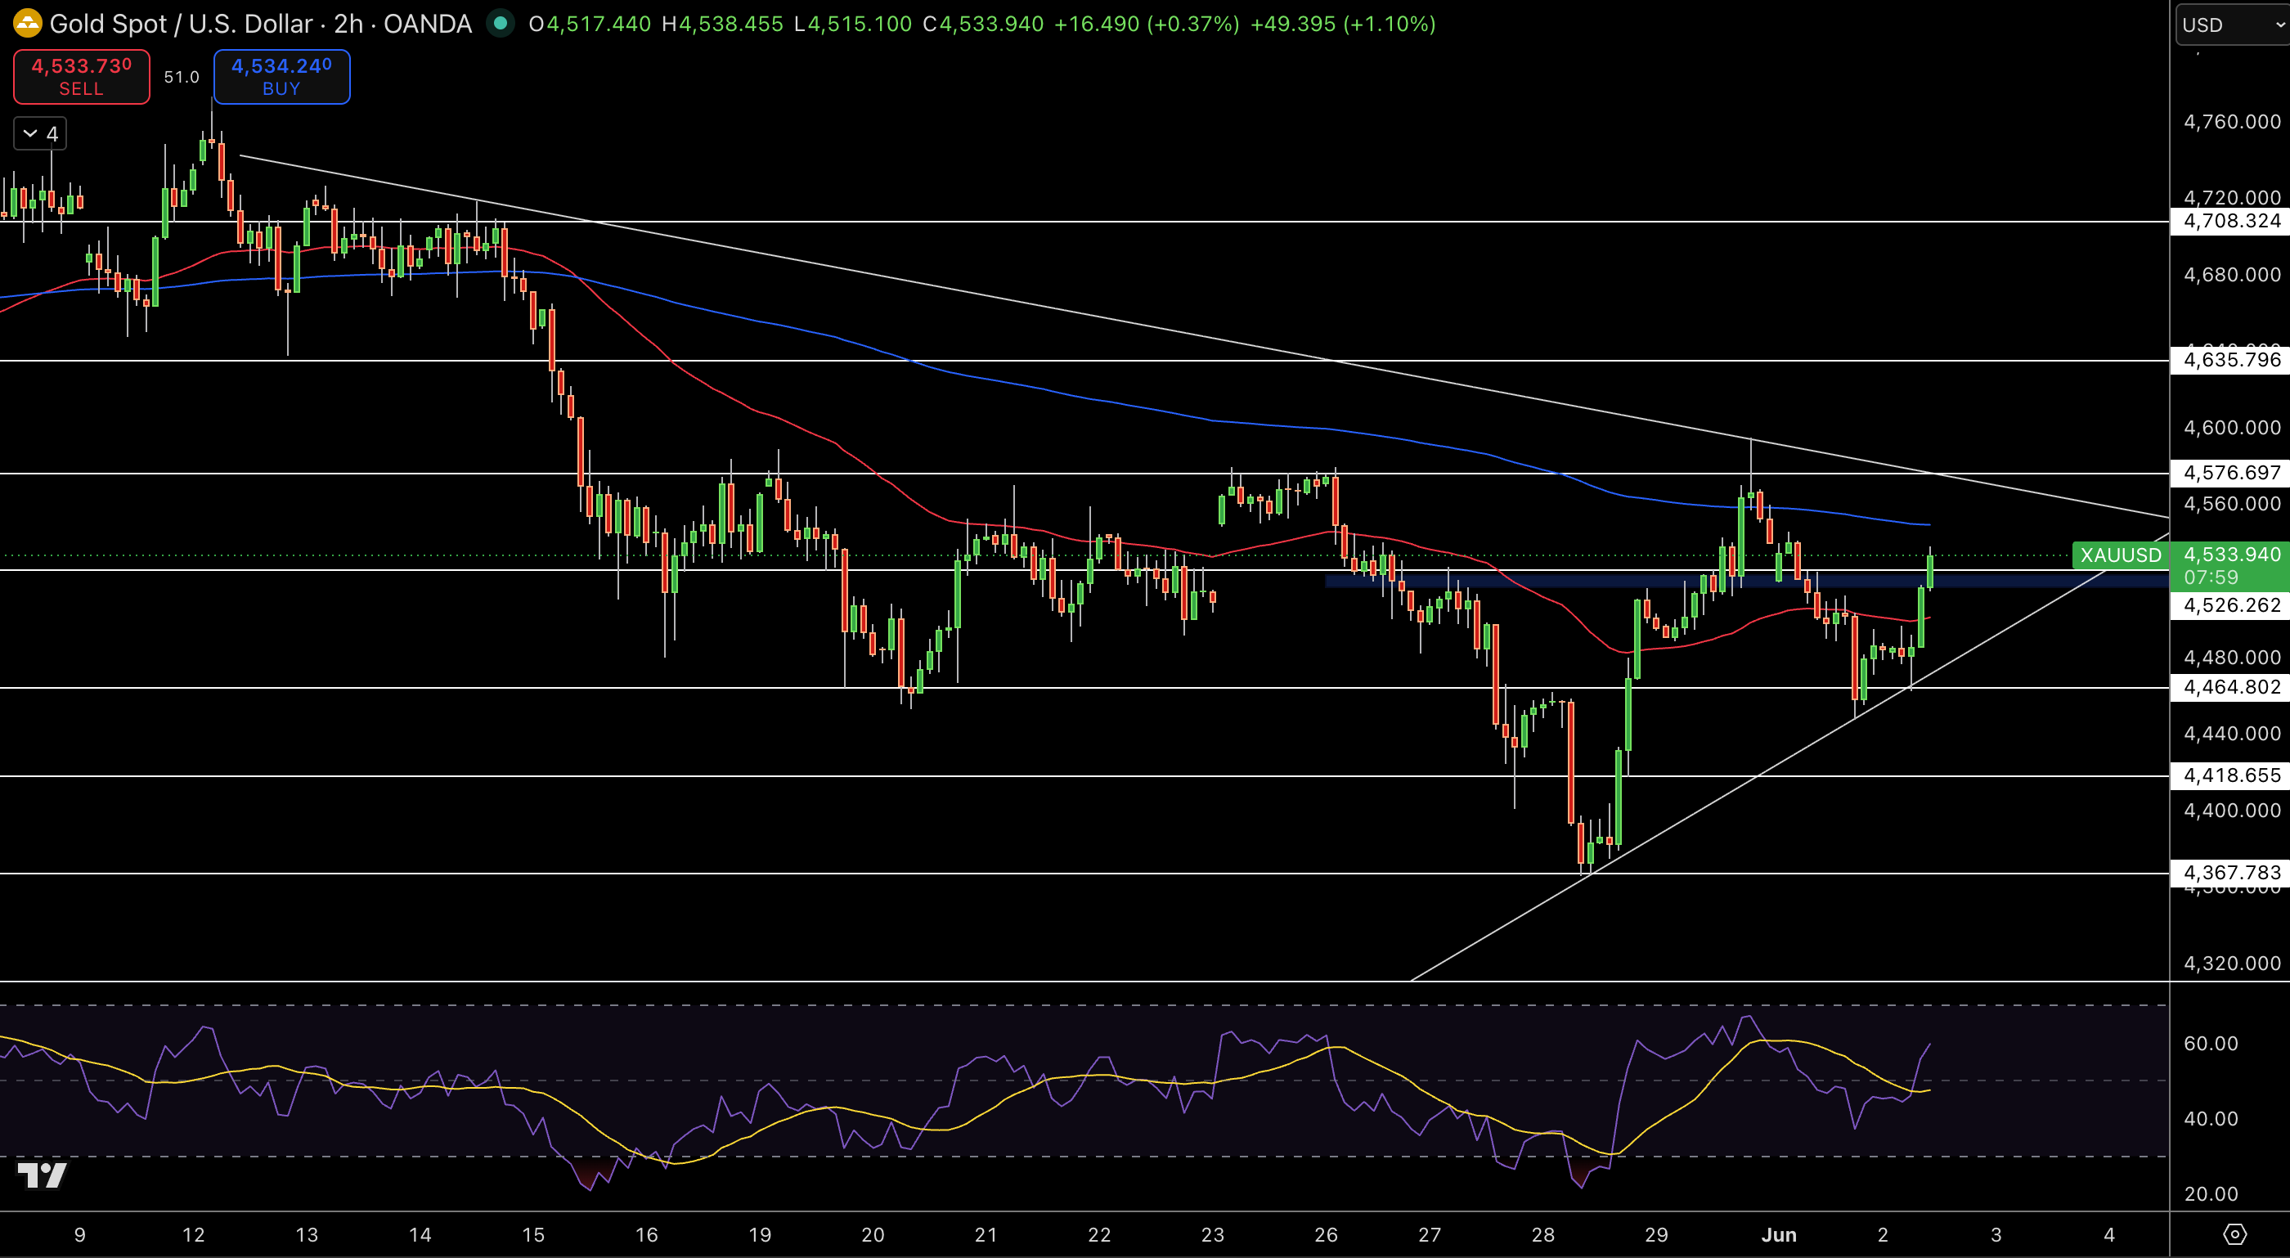
Task: Click the Jun date label on time axis
Action: tap(1779, 1235)
